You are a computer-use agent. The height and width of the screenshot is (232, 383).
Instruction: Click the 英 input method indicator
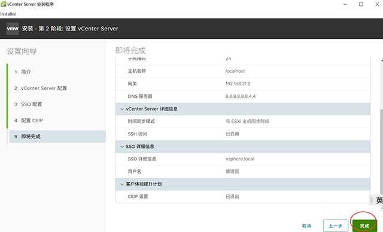click(x=379, y=200)
